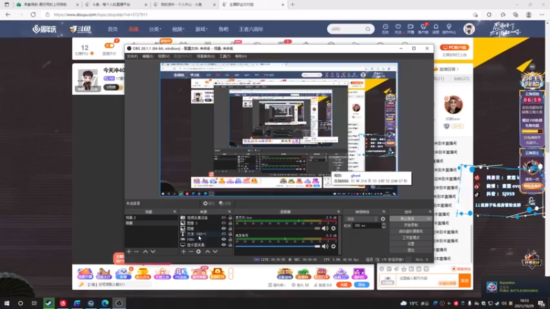550x309 pixels.
Task: Toggle visibility of 显示器采集 source
Action: point(223,244)
